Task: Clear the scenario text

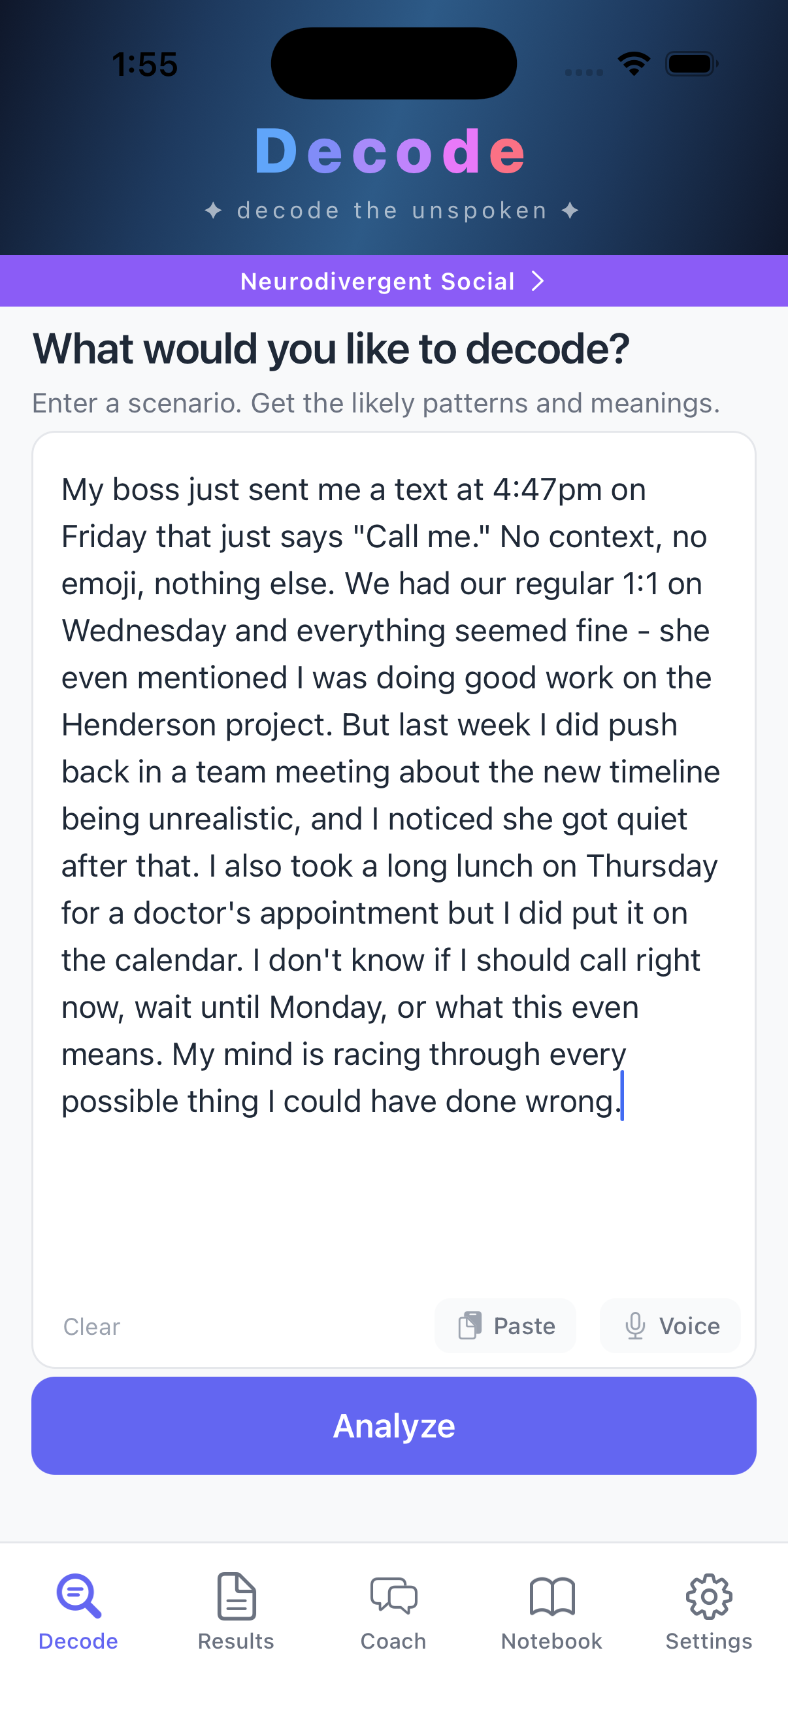Action: [91, 1326]
